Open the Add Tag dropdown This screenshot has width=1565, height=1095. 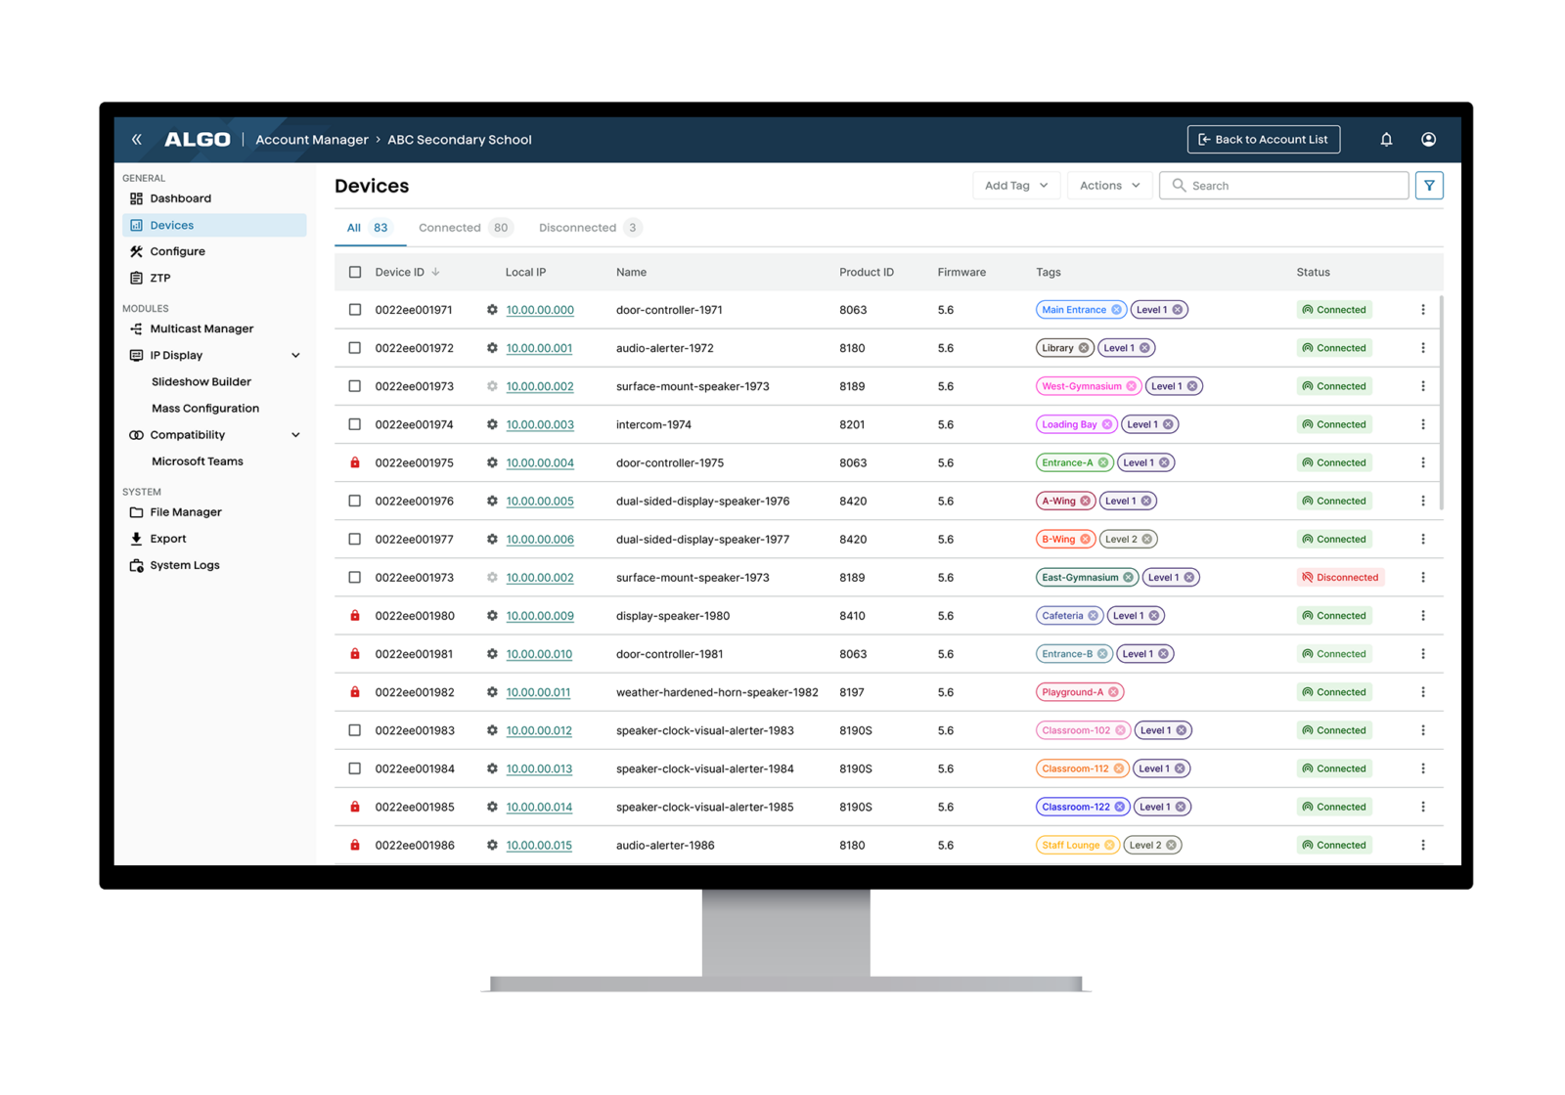coord(1015,186)
